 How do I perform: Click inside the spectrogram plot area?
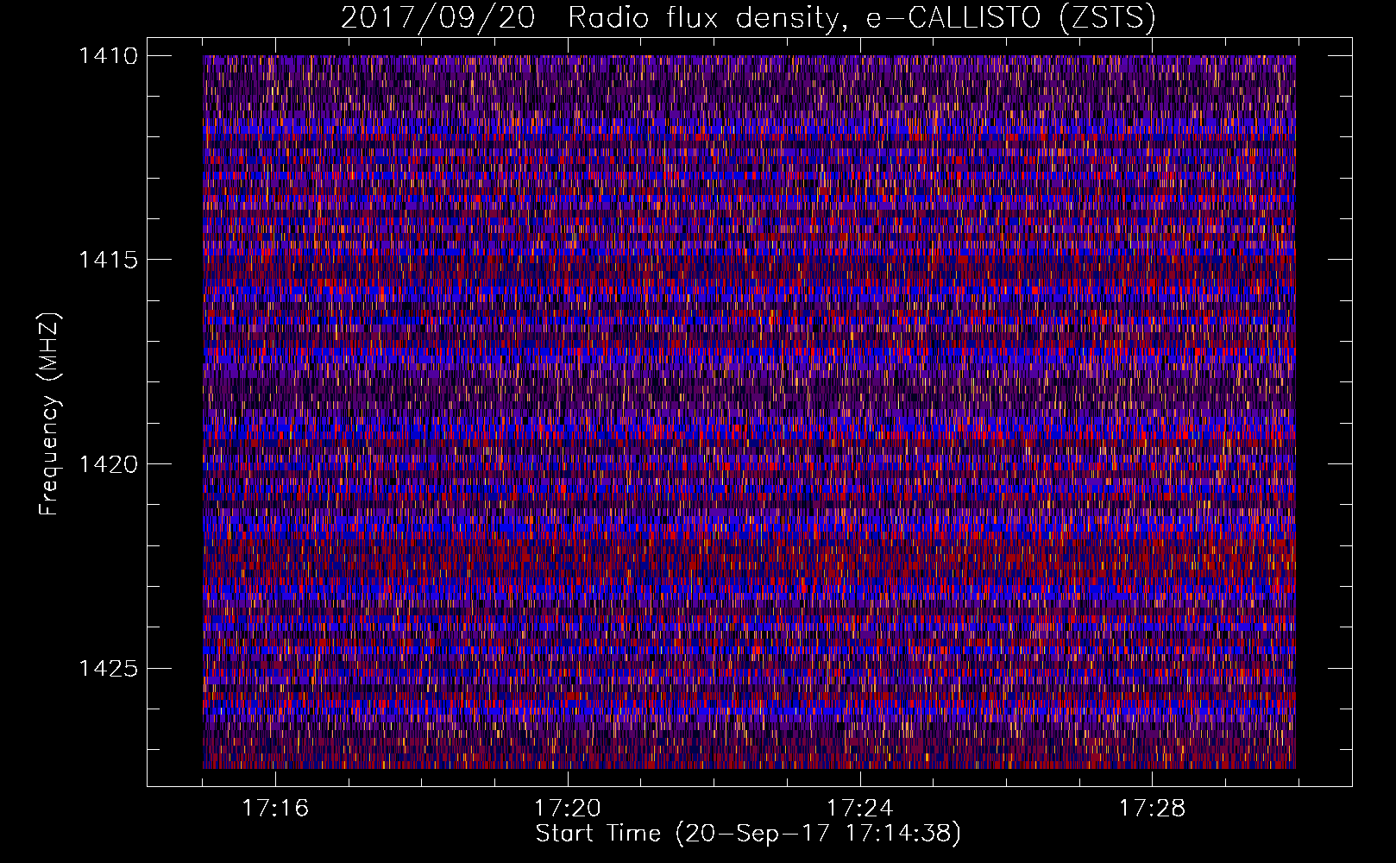(749, 412)
